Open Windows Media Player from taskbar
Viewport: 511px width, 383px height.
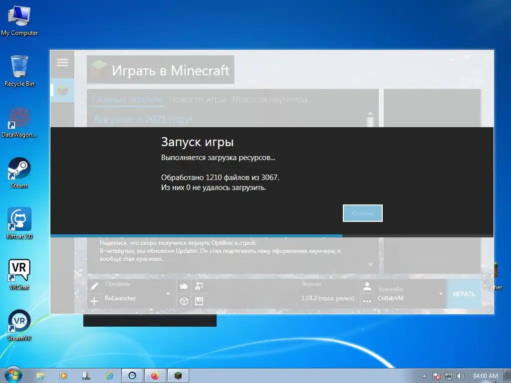(63, 376)
